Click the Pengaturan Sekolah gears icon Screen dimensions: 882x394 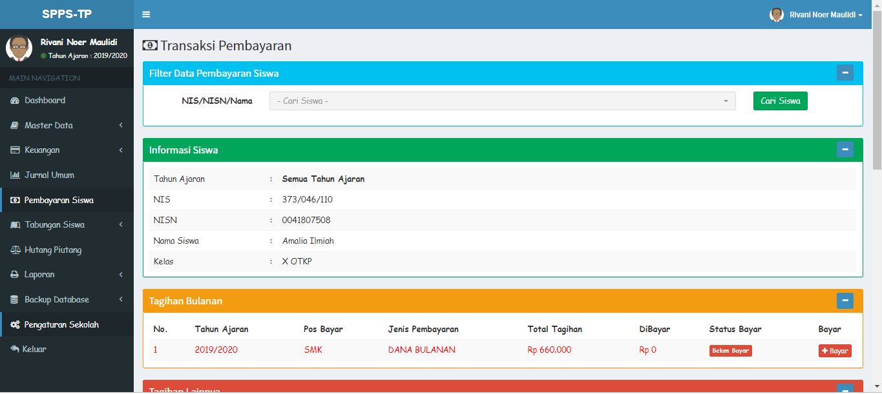pyautogui.click(x=16, y=324)
